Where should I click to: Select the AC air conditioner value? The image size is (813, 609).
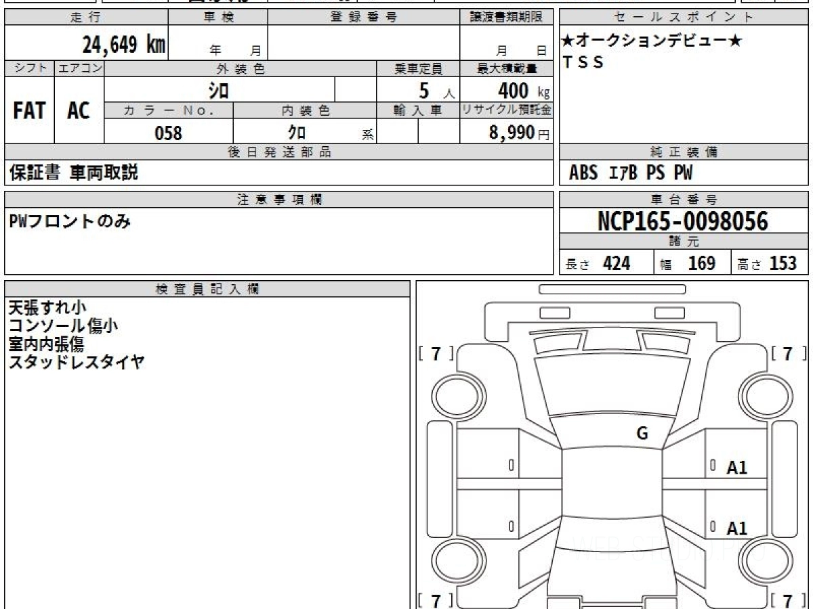[x=79, y=111]
